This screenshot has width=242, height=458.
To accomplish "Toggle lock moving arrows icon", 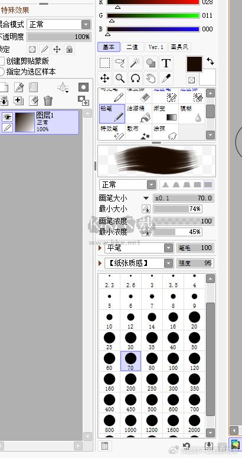I will (57, 49).
